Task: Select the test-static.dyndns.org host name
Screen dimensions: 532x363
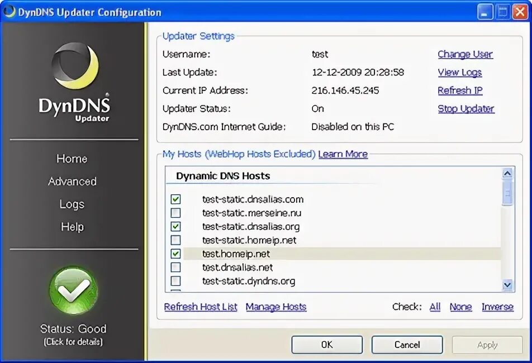Action: click(x=248, y=281)
